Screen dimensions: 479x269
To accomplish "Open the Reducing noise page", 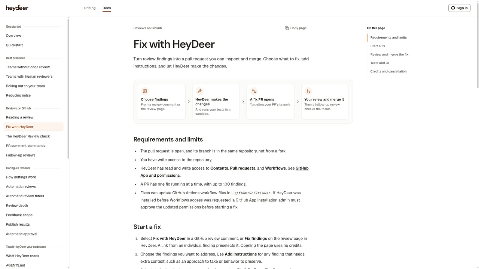I will 33,96.
